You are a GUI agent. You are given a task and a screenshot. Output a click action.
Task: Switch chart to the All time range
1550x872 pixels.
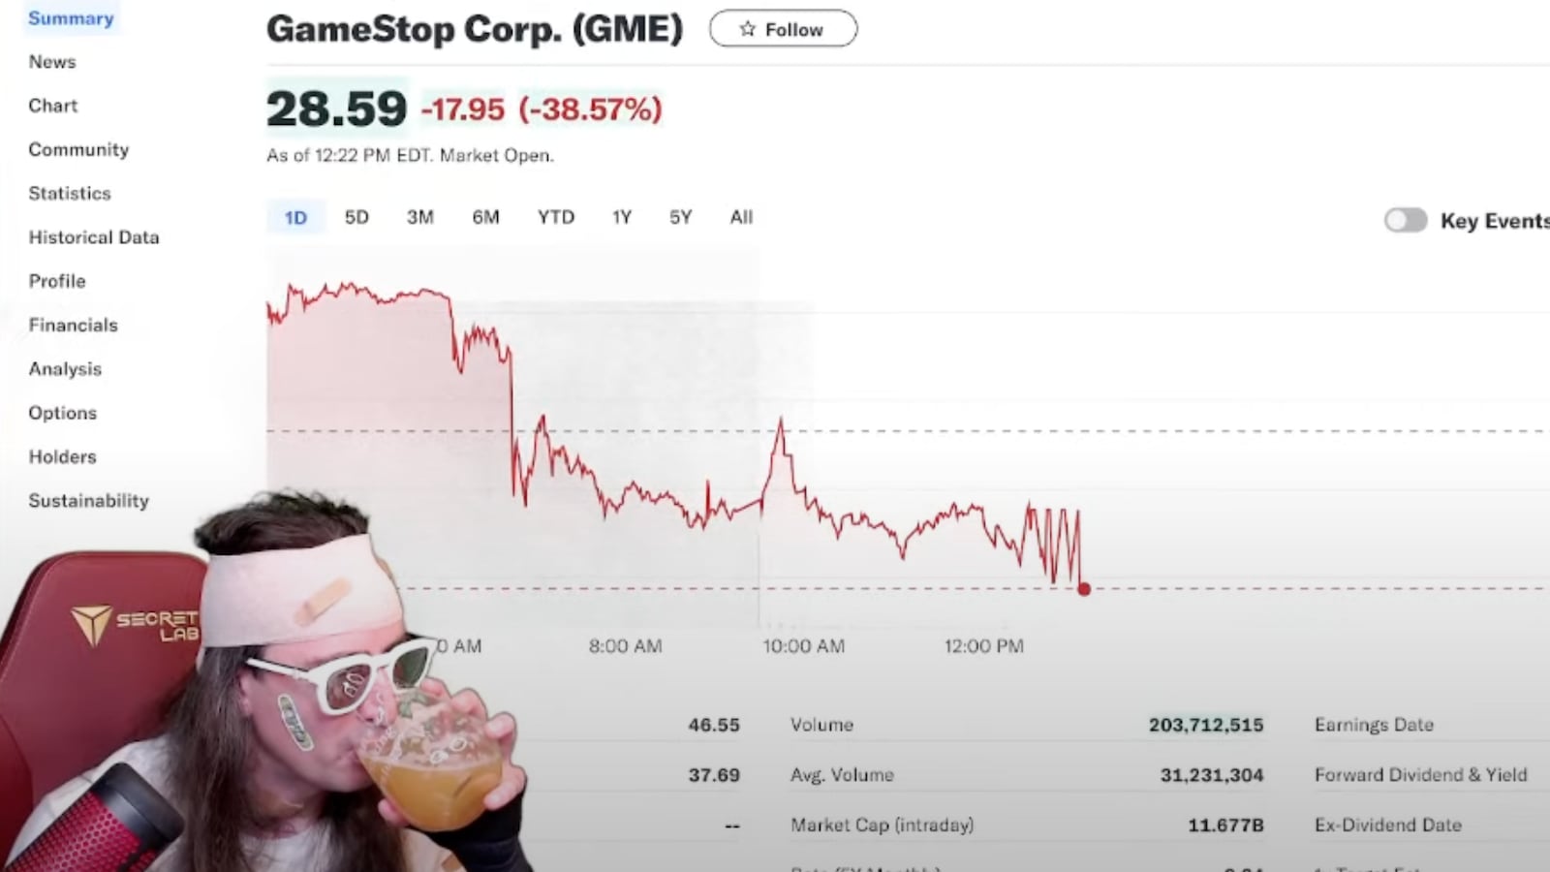(741, 217)
